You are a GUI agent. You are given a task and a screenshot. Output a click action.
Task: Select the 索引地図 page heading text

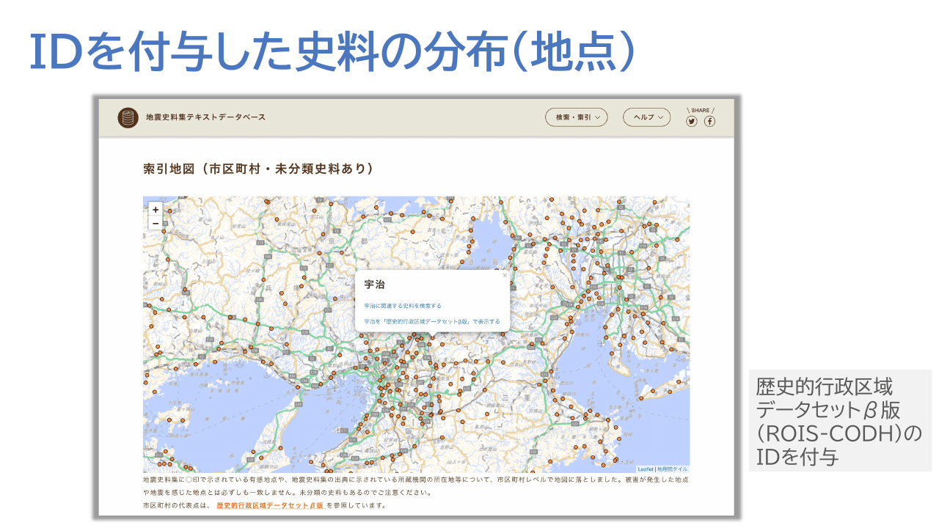point(258,169)
